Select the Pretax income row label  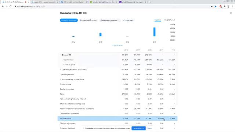[65, 84]
